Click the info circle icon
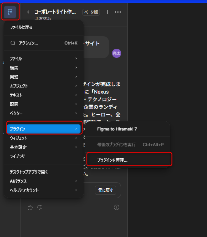 point(117,207)
